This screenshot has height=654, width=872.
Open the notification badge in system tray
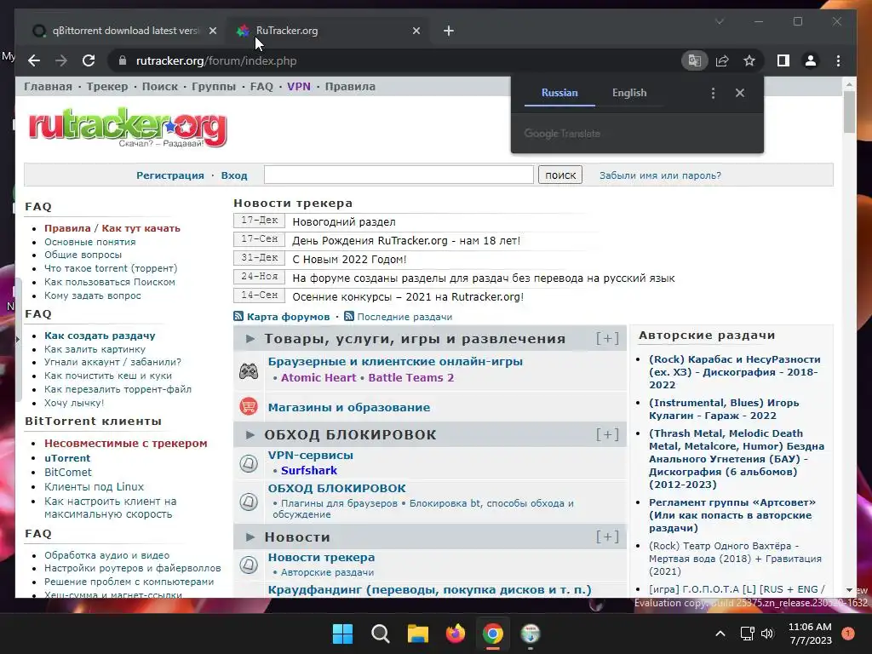tap(848, 634)
